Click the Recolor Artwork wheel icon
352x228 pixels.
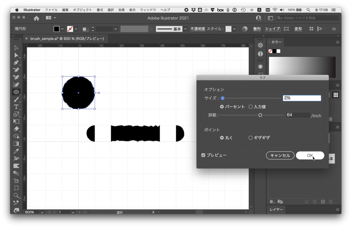click(x=245, y=29)
